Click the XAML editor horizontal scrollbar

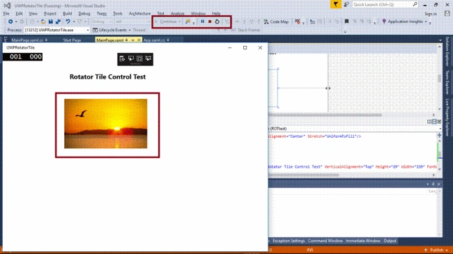tap(303, 175)
